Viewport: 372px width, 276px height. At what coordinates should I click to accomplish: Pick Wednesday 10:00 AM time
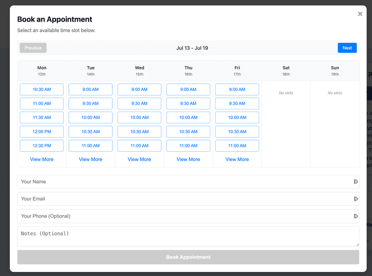click(139, 118)
